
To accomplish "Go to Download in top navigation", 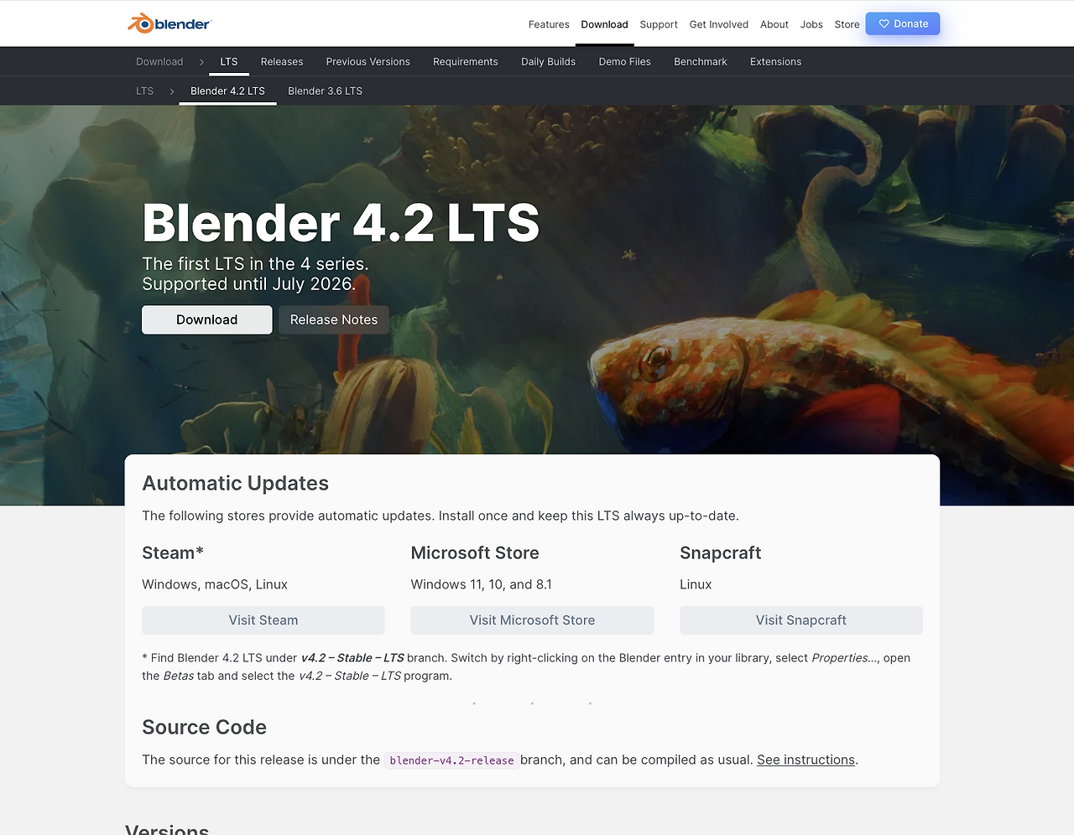I will (604, 24).
